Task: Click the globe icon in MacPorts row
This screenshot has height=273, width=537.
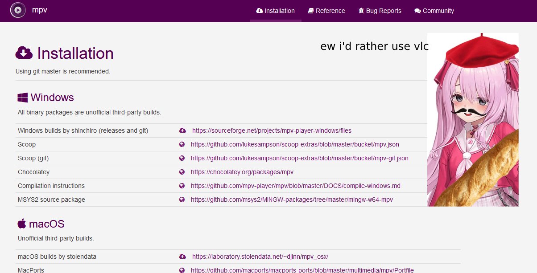Action: (x=182, y=270)
